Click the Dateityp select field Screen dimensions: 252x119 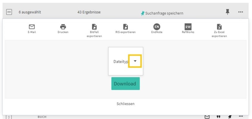pyautogui.click(x=126, y=61)
